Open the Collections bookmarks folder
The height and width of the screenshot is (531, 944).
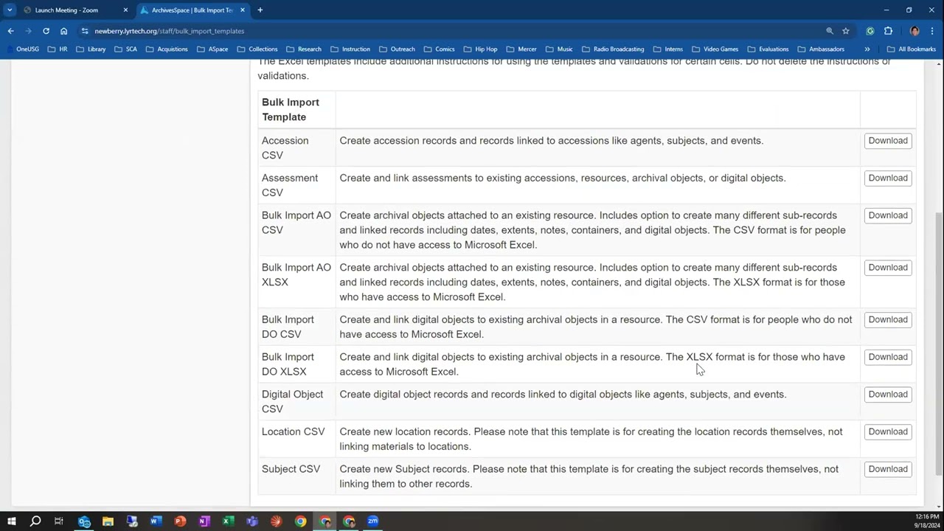[x=257, y=49]
